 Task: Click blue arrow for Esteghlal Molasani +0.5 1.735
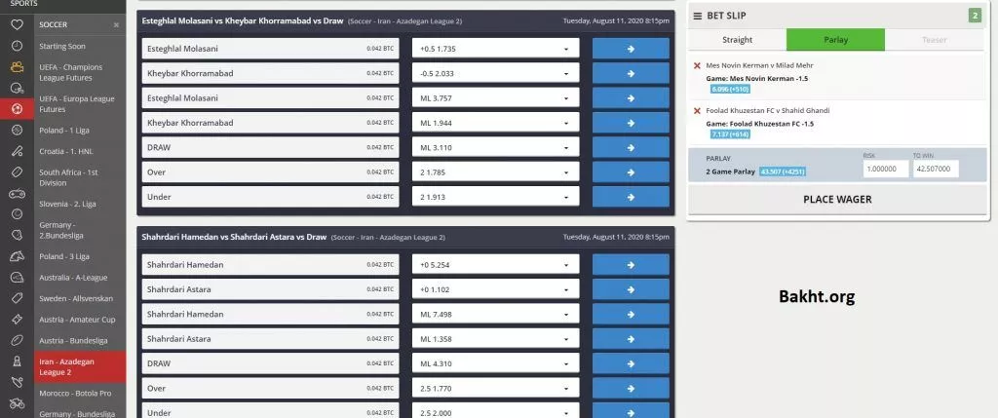[x=630, y=48]
